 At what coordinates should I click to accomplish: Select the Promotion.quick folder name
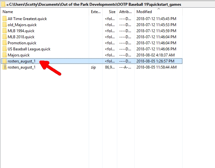coord(22,43)
